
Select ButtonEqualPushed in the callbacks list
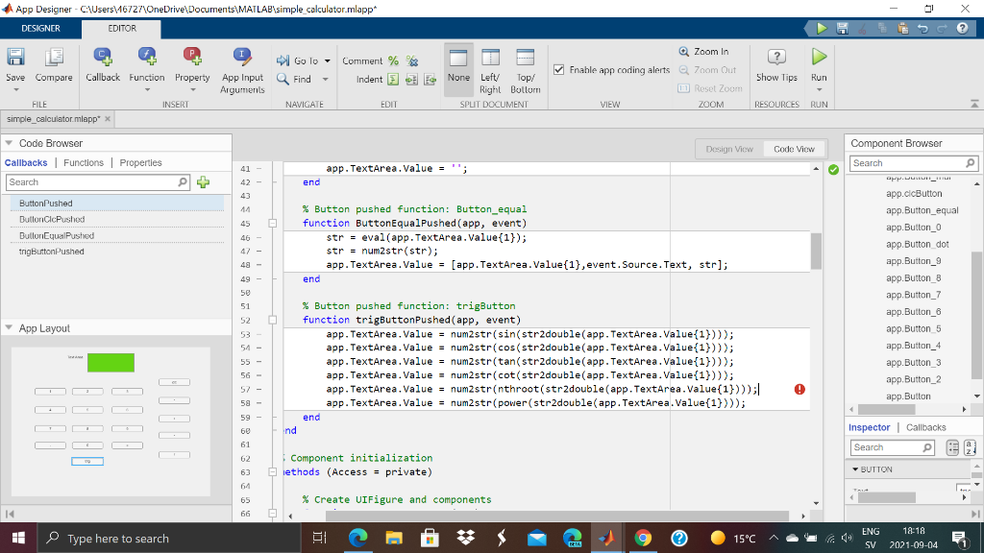(x=57, y=235)
